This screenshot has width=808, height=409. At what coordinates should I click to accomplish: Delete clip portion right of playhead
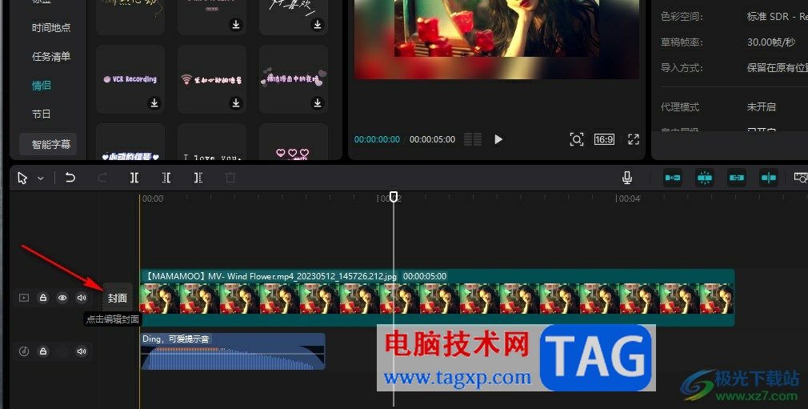click(198, 178)
